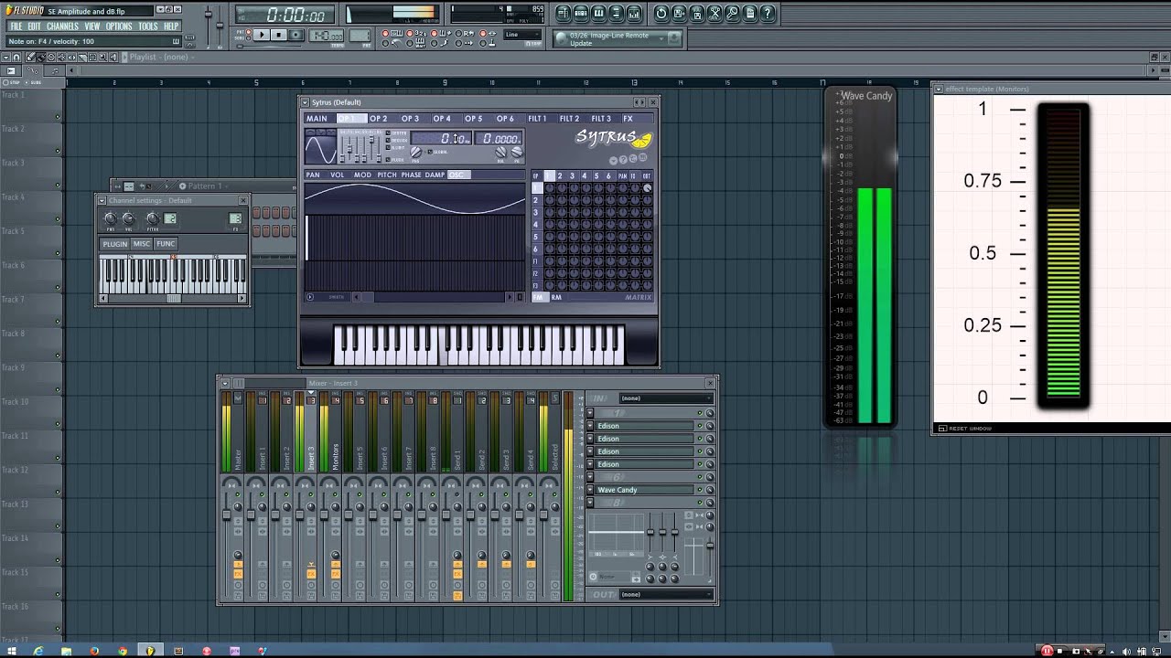The height and width of the screenshot is (658, 1171).
Task: Open the CHANNELS menu
Action: [x=62, y=27]
